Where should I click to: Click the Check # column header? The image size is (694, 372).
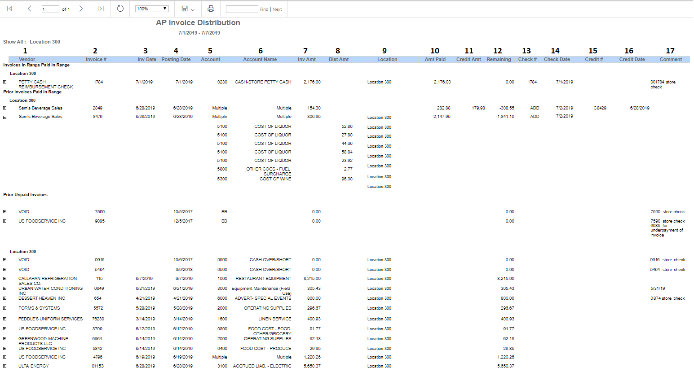[x=527, y=59]
